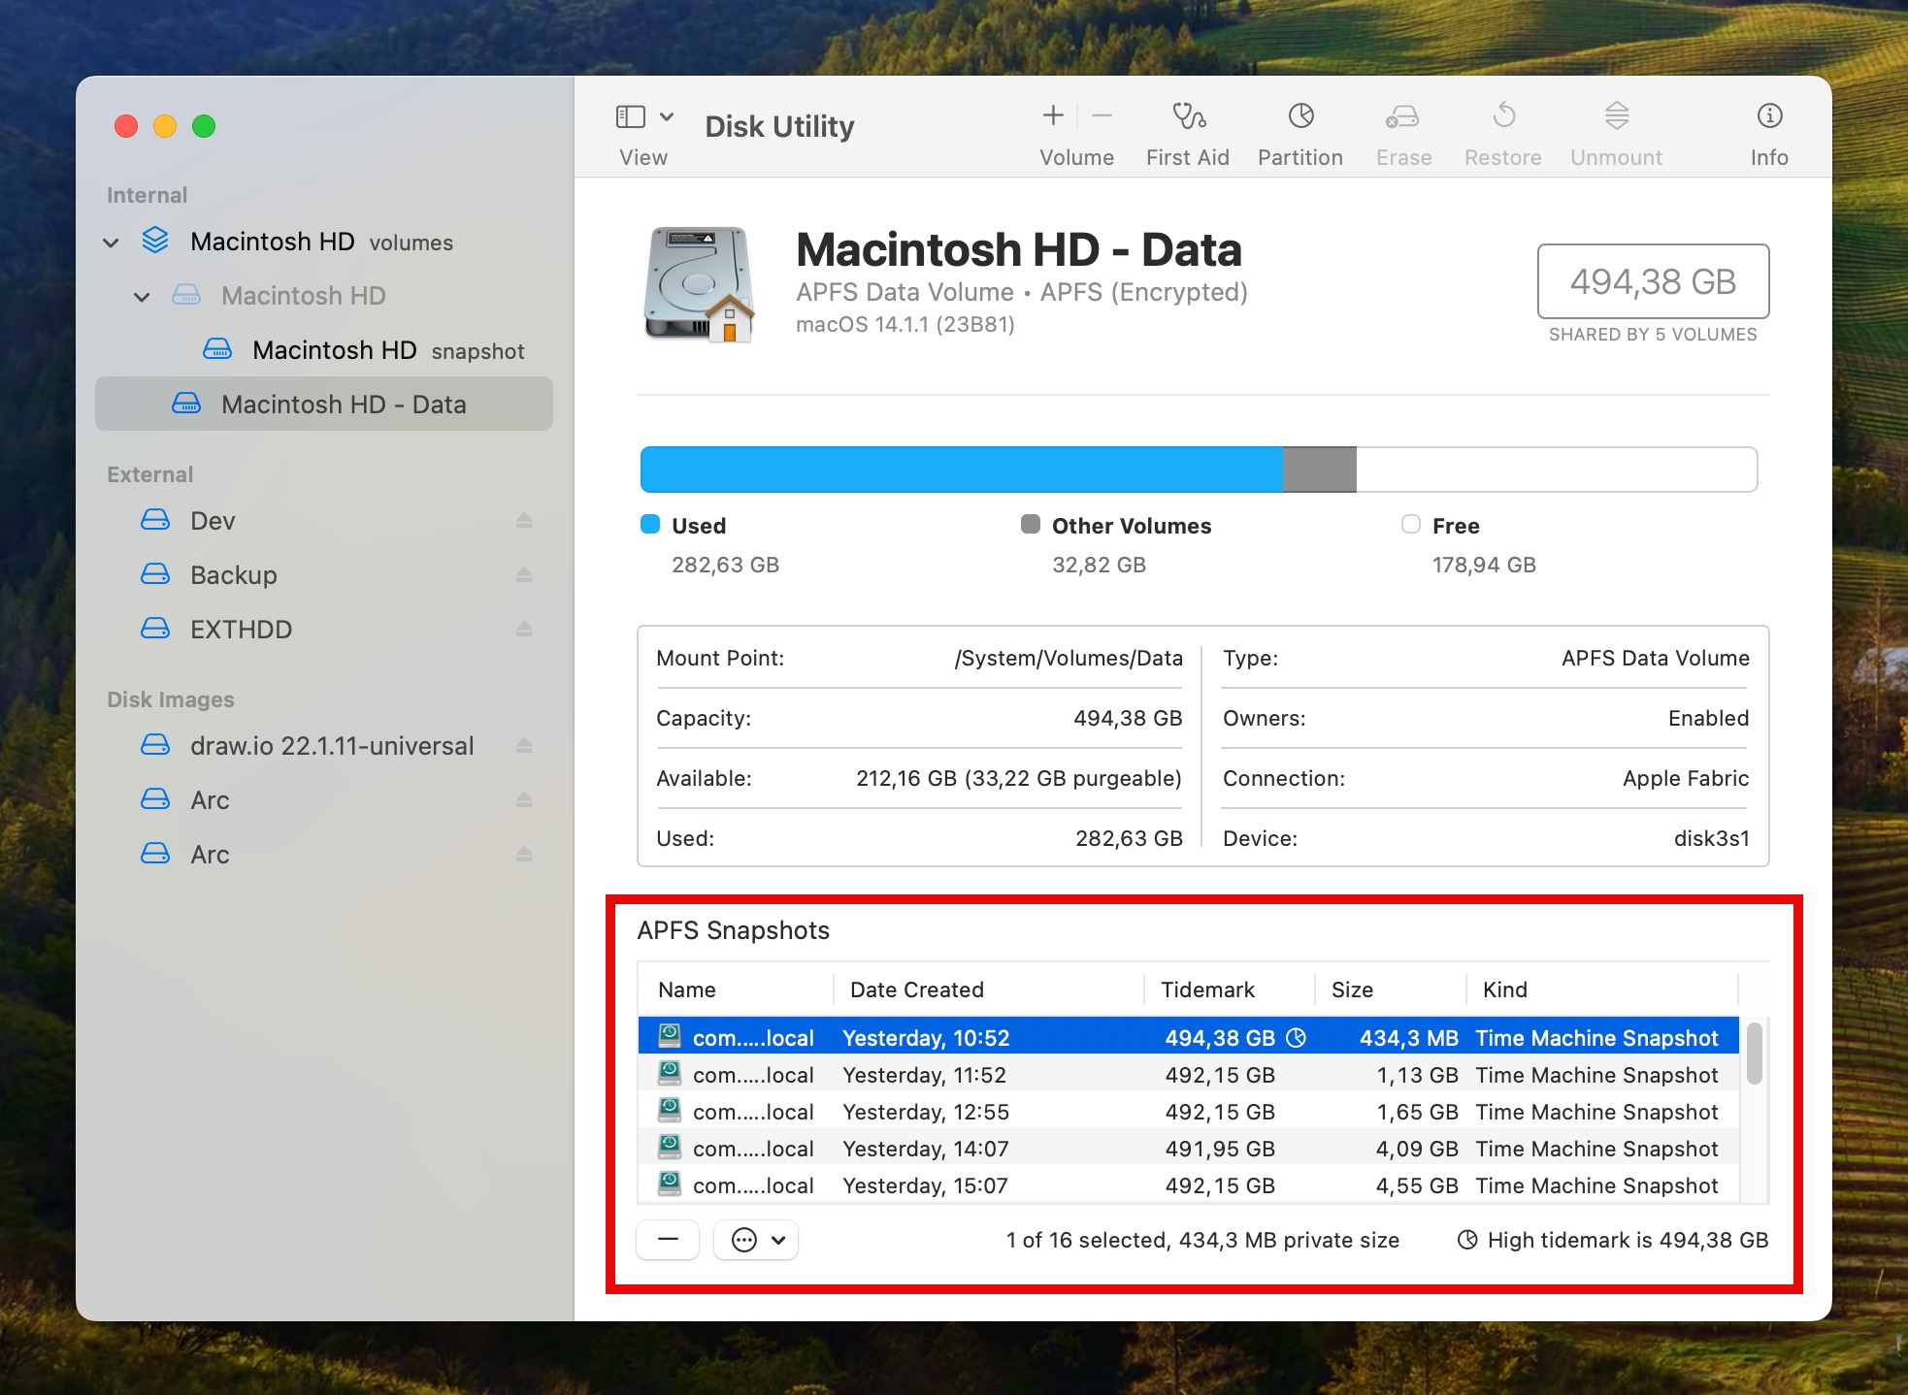This screenshot has width=1908, height=1395.
Task: Select Macintosh HD - Data volume
Action: 324,404
